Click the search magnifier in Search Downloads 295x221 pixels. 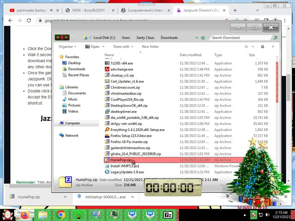coord(275,38)
